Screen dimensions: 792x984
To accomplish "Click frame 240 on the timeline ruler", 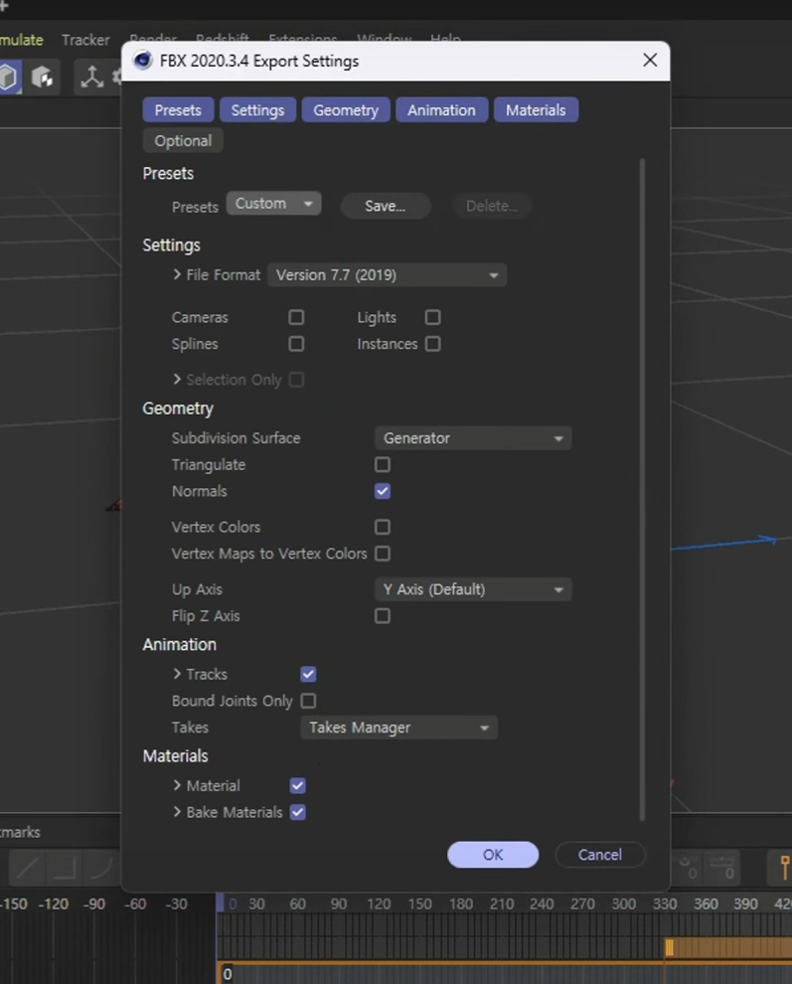I will pos(541,904).
